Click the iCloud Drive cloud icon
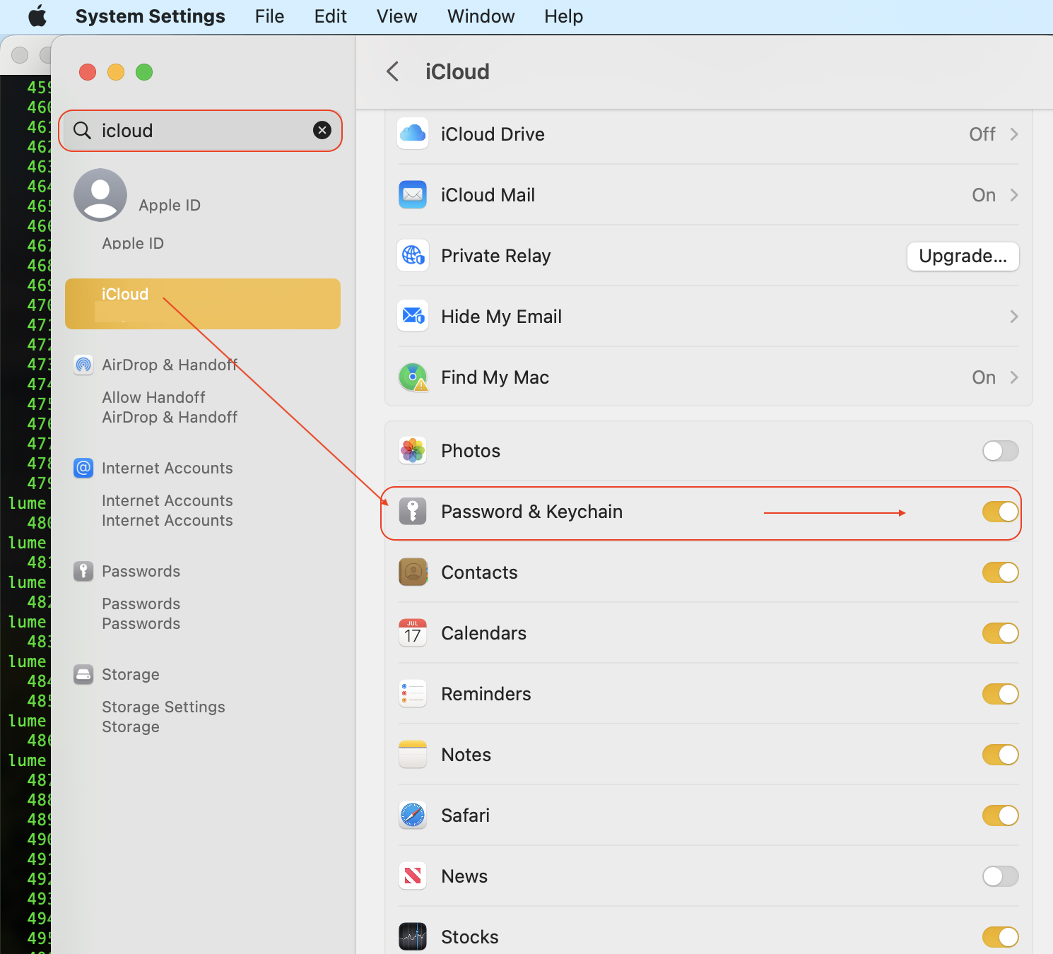Image resolution: width=1053 pixels, height=954 pixels. [x=413, y=134]
